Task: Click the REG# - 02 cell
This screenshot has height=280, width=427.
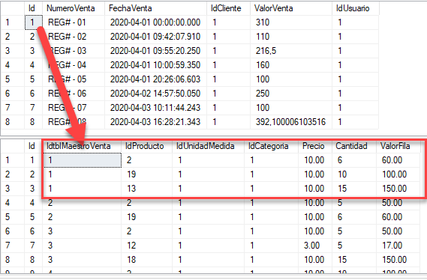Action: [74, 37]
